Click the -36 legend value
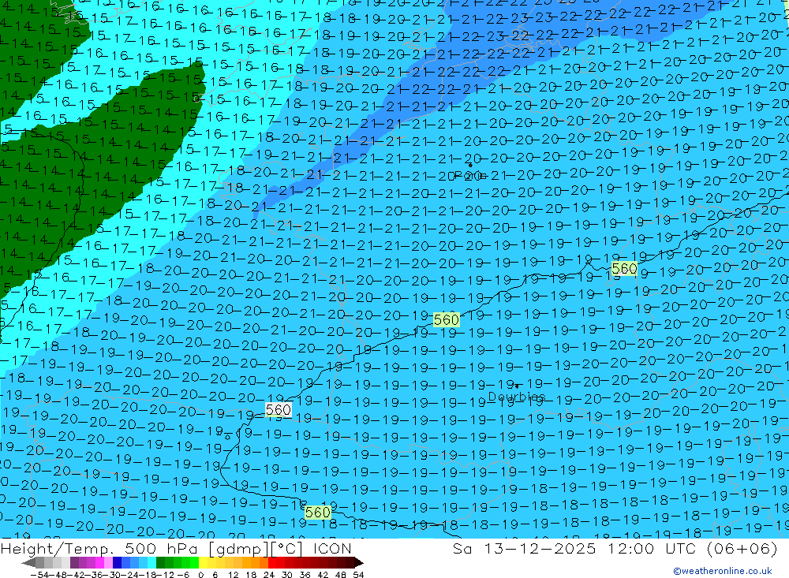This screenshot has width=789, height=578. point(95,575)
